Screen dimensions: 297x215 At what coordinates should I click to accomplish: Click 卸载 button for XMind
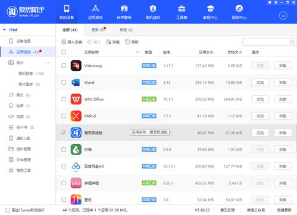[x=283, y=116]
